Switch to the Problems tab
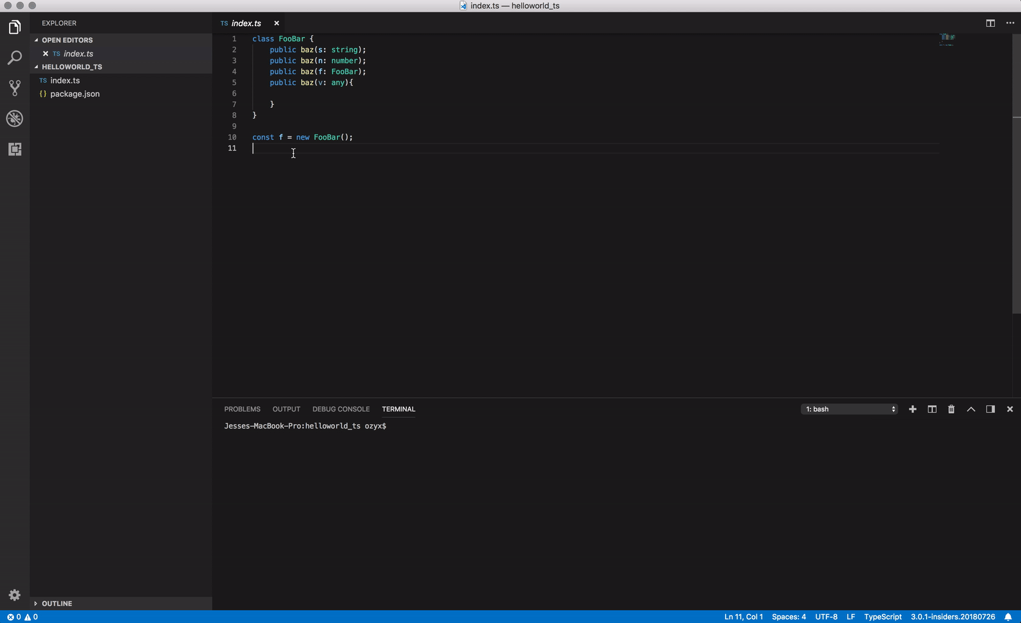Image resolution: width=1021 pixels, height=623 pixels. (242, 409)
